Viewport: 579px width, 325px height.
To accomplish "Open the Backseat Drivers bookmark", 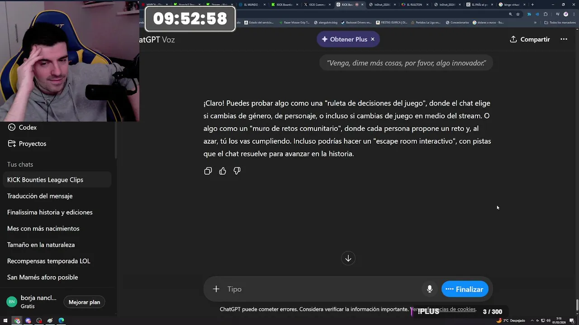I will (356, 22).
